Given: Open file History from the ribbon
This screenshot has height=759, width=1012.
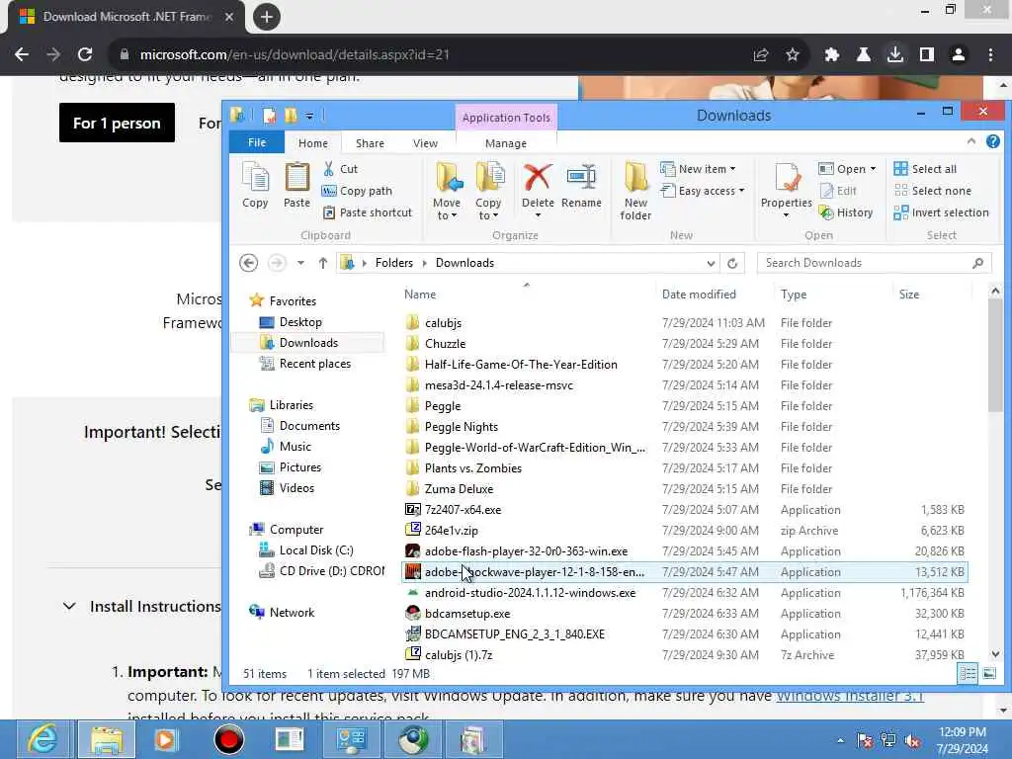Looking at the screenshot, I should [x=846, y=212].
